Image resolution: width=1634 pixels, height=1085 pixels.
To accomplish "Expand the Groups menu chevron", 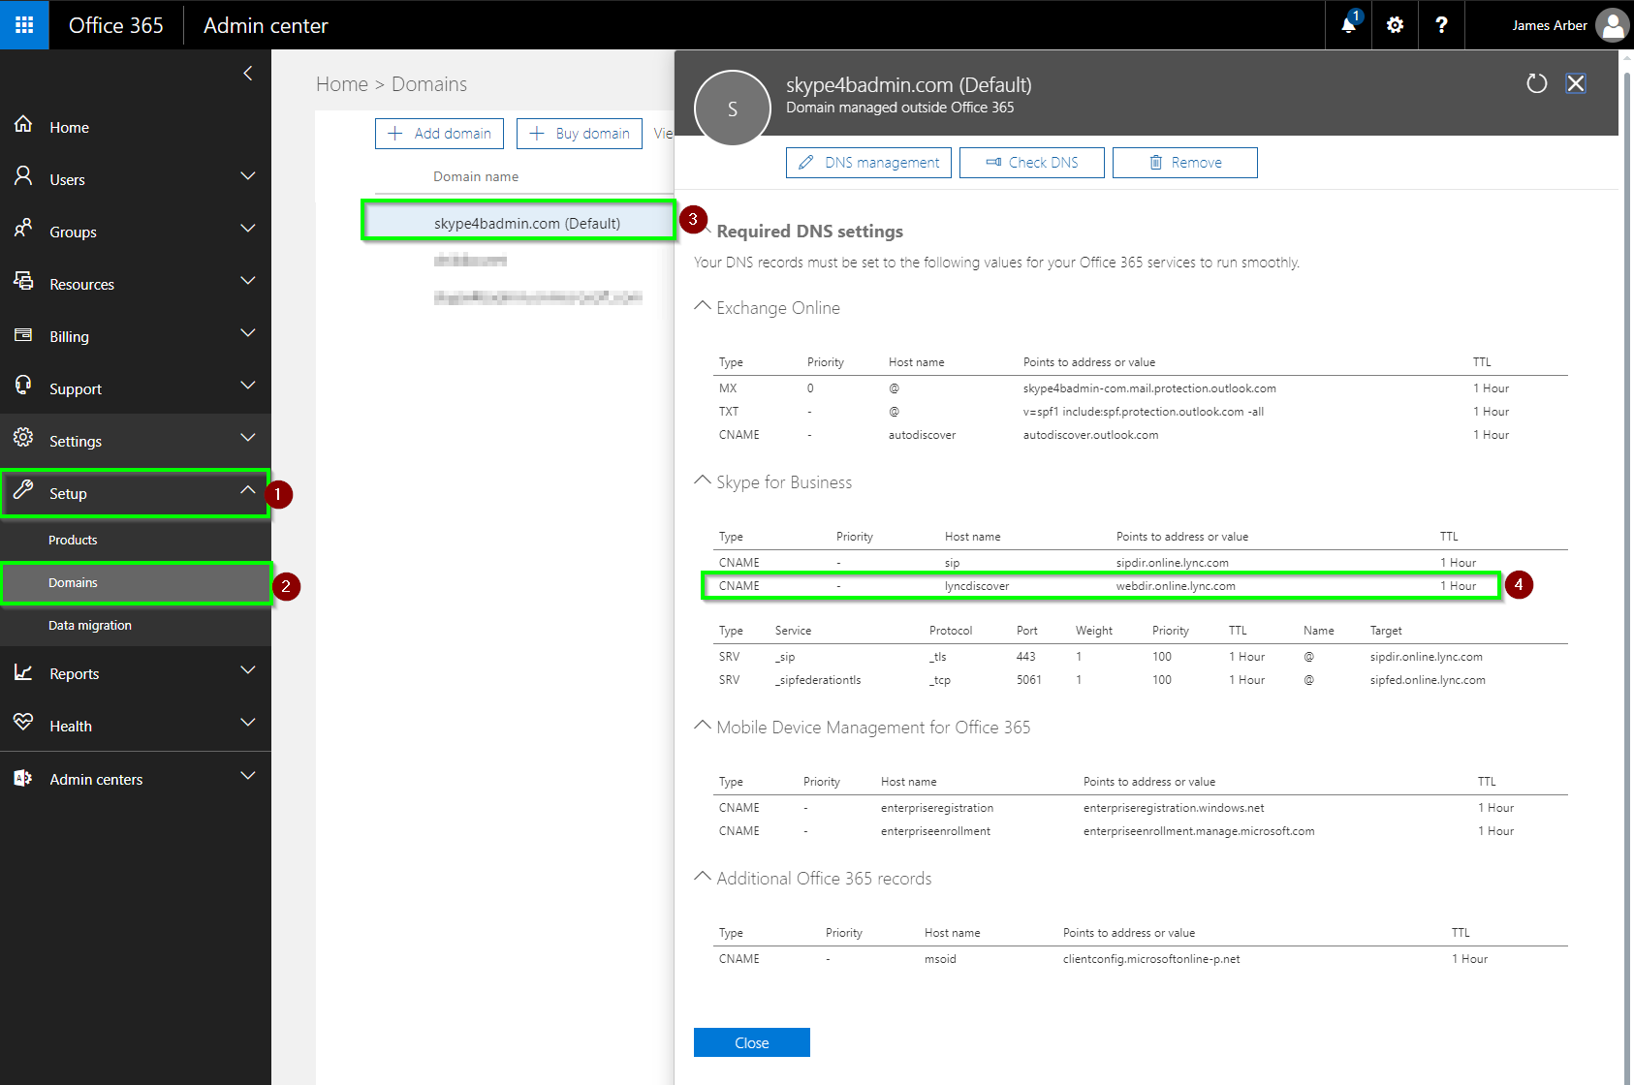I will [248, 230].
